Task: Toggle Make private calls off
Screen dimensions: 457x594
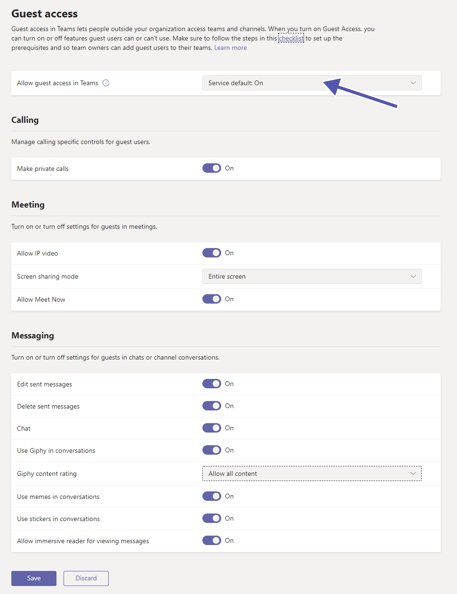Action: pos(212,168)
